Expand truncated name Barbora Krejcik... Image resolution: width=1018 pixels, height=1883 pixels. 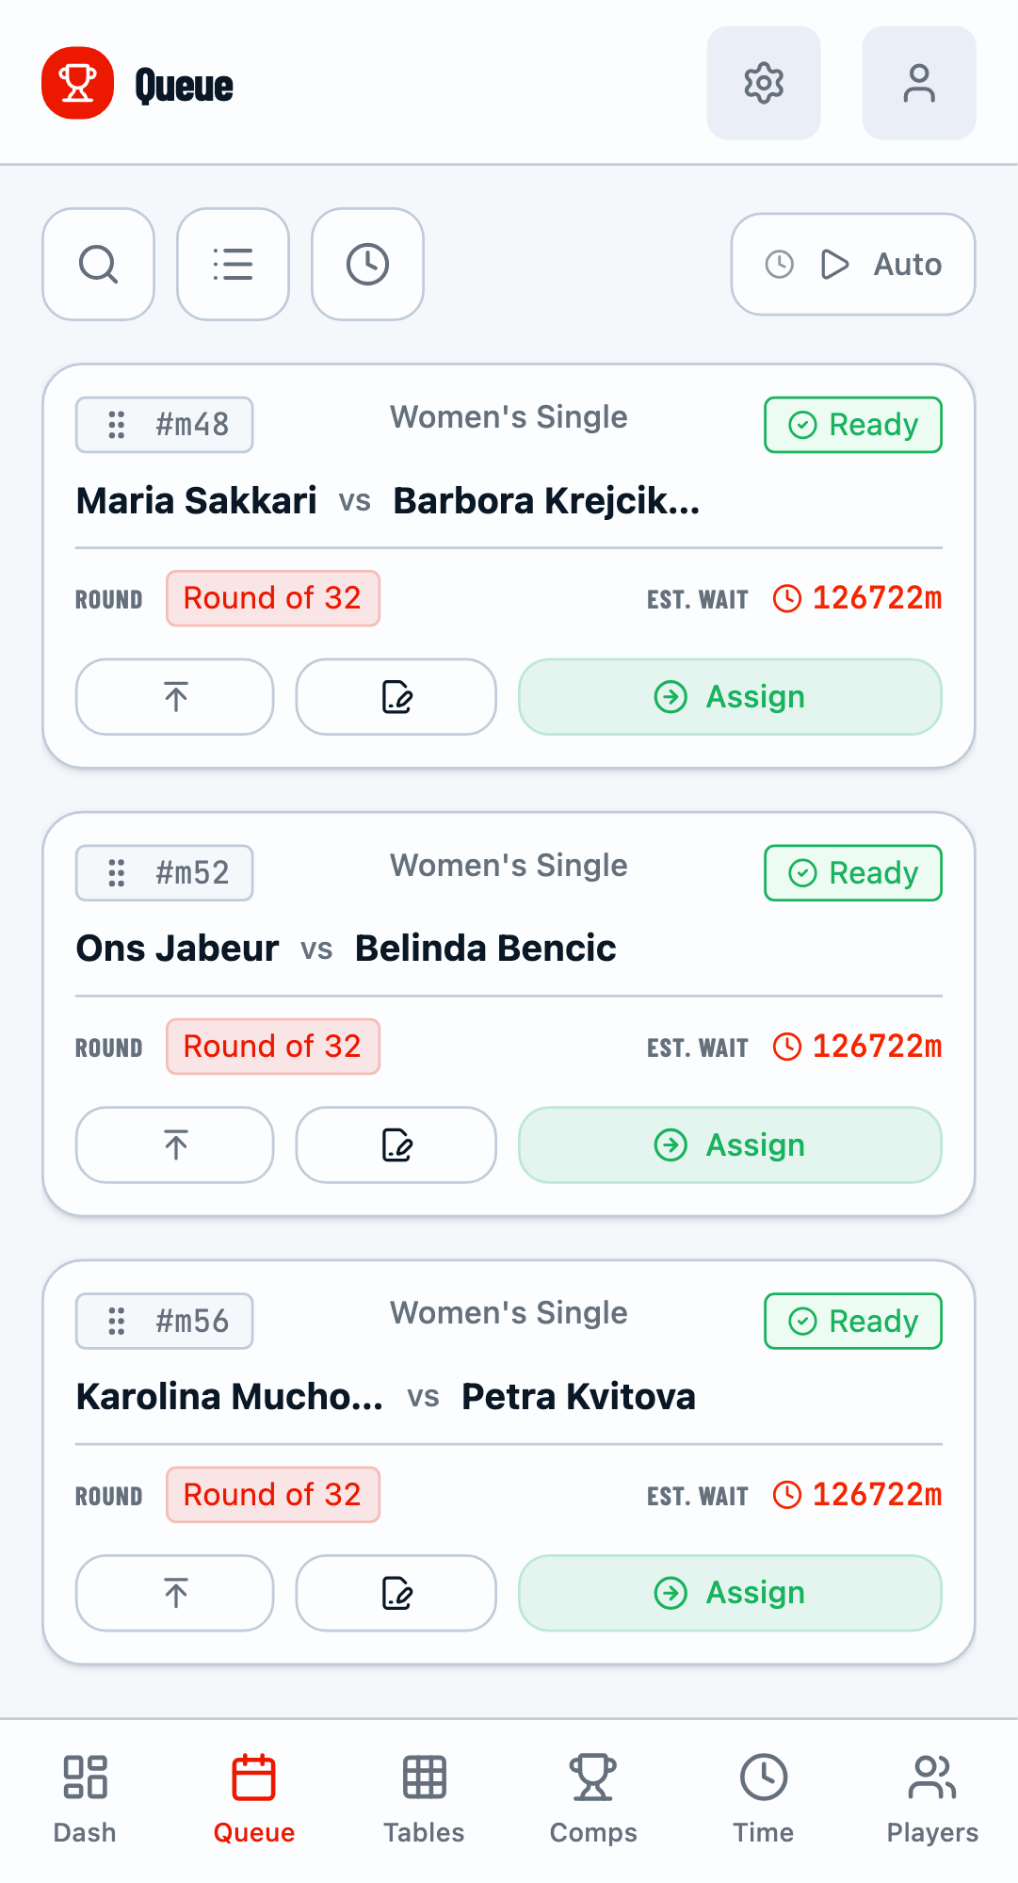tap(546, 500)
